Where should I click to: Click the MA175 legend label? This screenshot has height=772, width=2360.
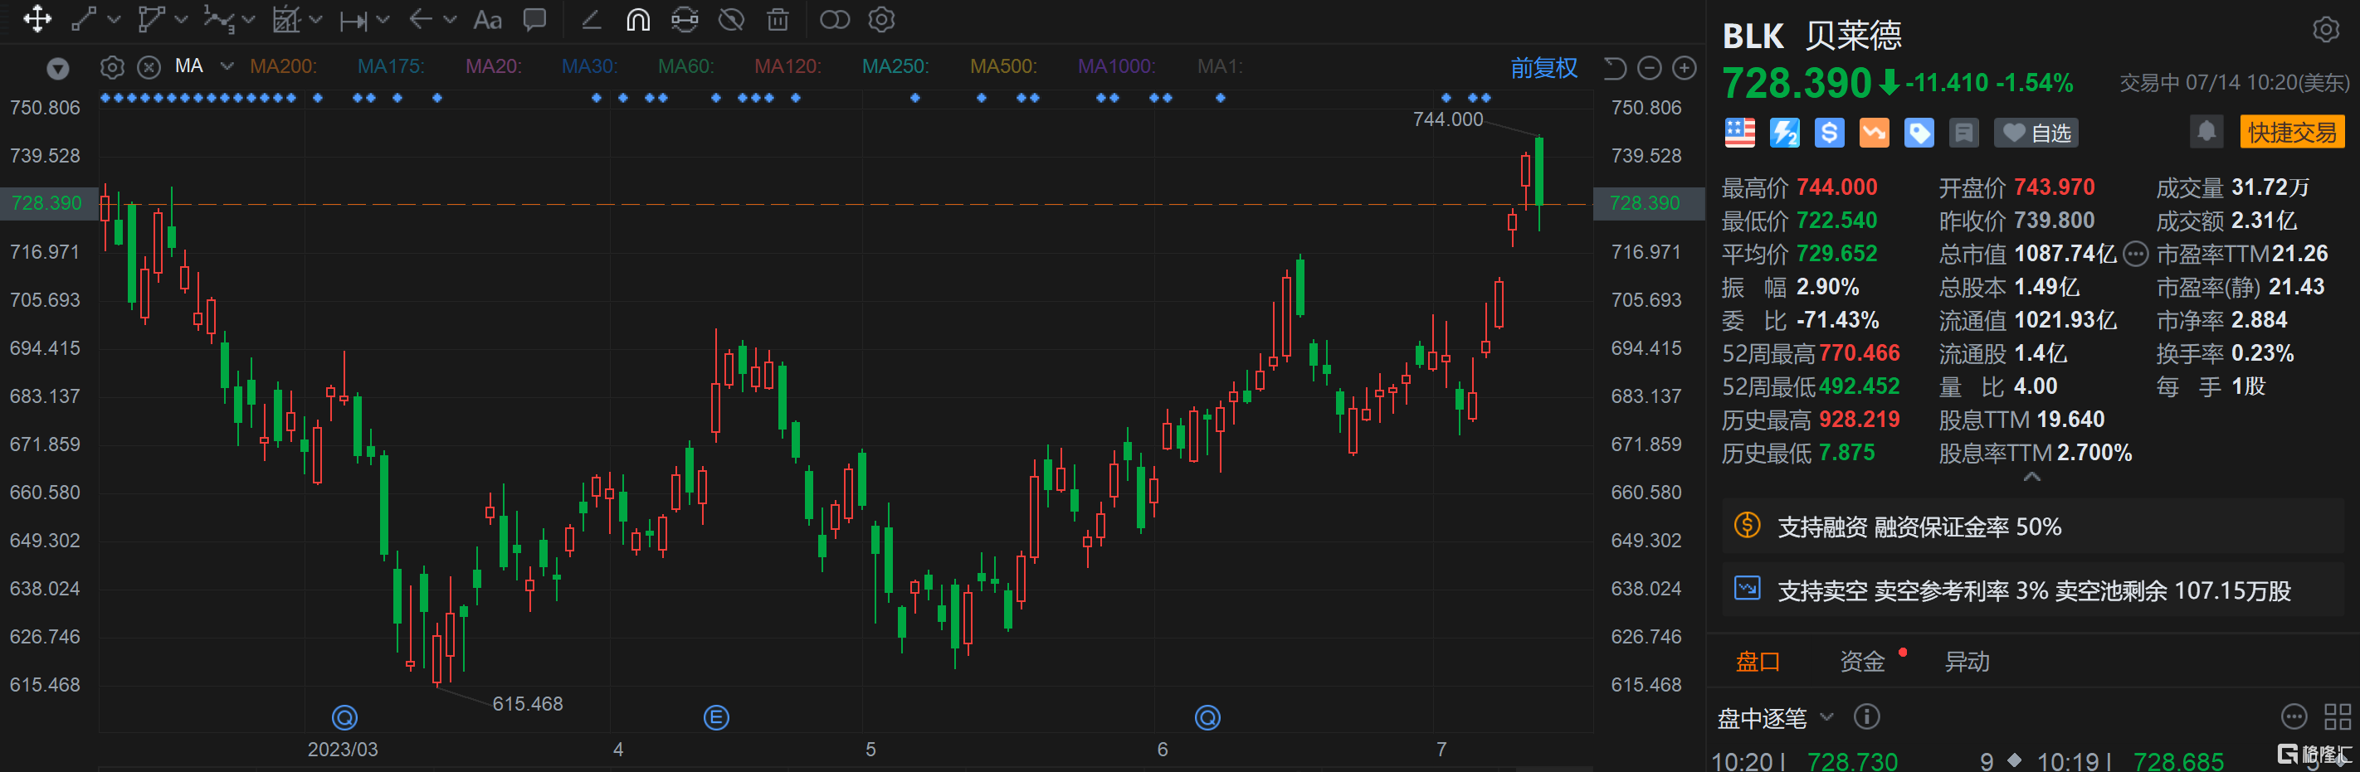click(390, 66)
